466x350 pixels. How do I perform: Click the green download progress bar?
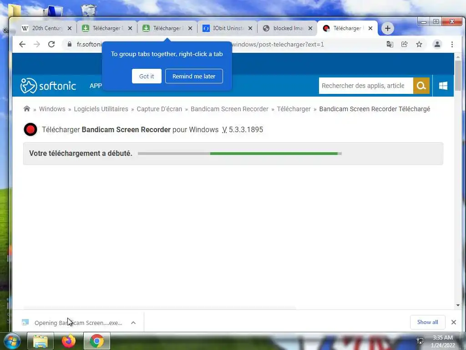pyautogui.click(x=274, y=154)
